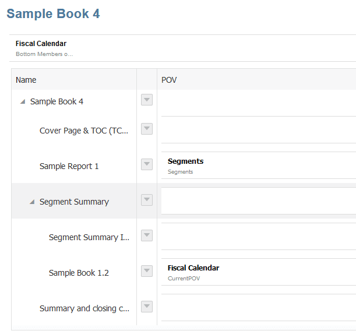The image size is (356, 334).
Task: Open action menu for Segment Summary row
Action: 147,200
